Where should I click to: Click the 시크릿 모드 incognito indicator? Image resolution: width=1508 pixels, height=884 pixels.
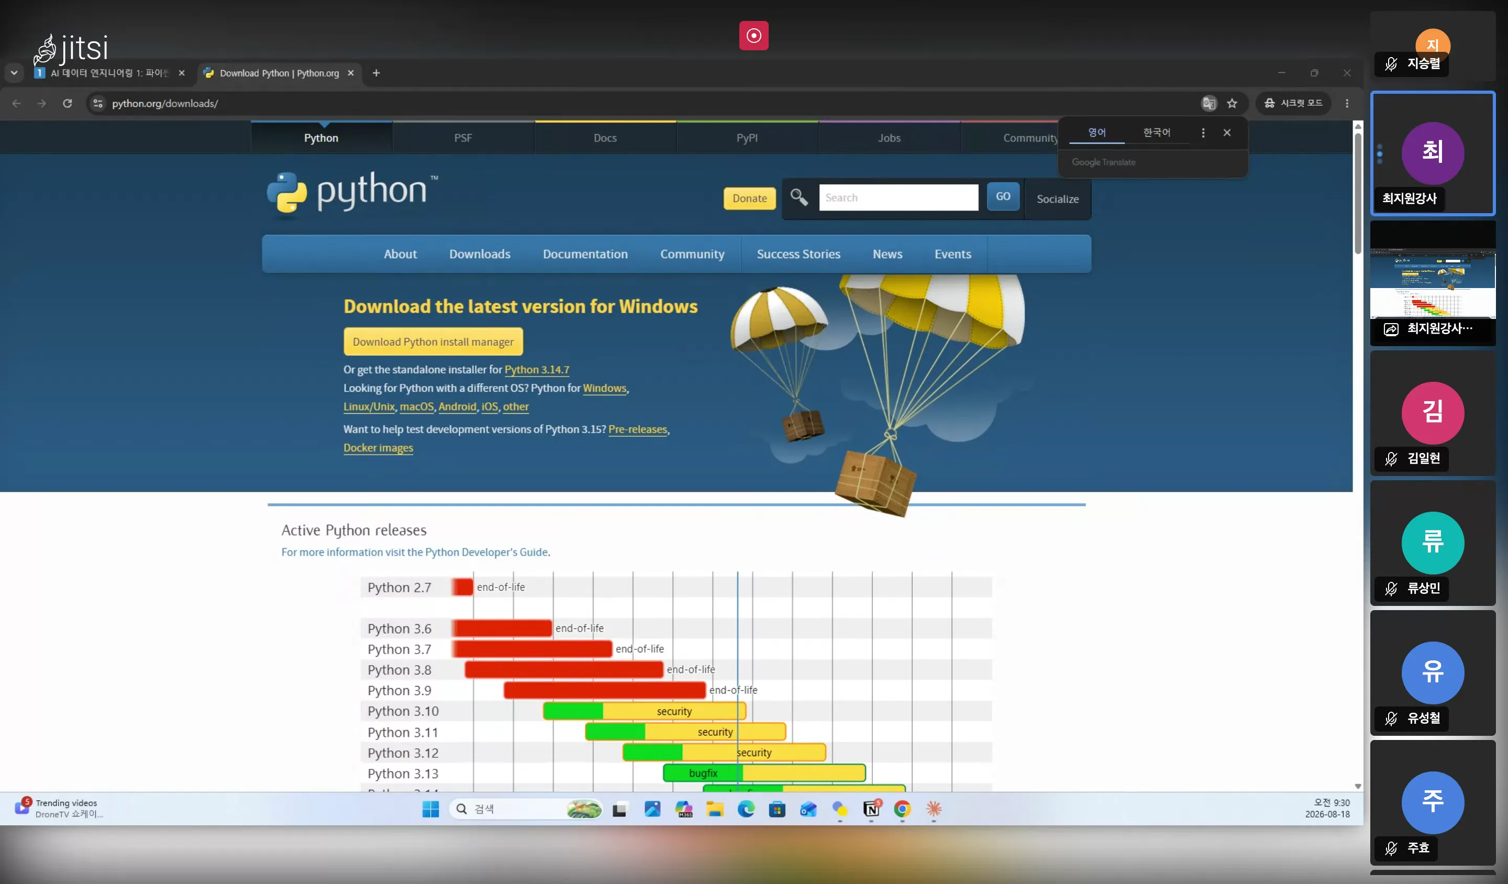point(1293,104)
